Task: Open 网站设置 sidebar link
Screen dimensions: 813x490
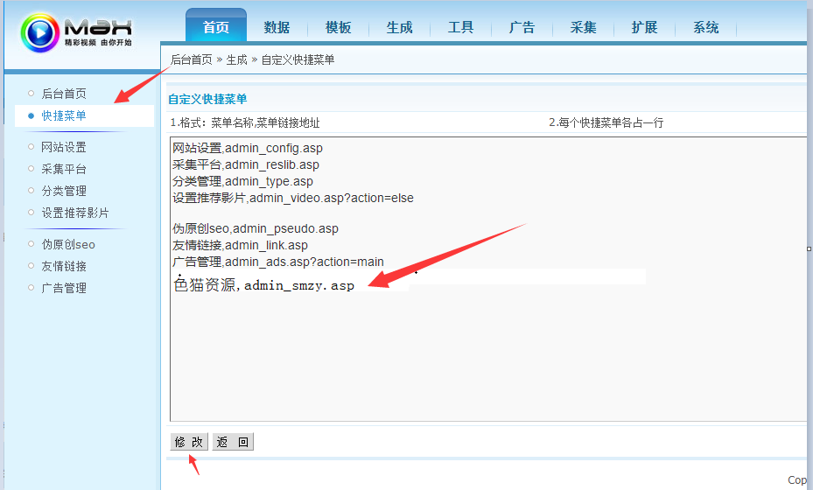Action: [x=64, y=147]
